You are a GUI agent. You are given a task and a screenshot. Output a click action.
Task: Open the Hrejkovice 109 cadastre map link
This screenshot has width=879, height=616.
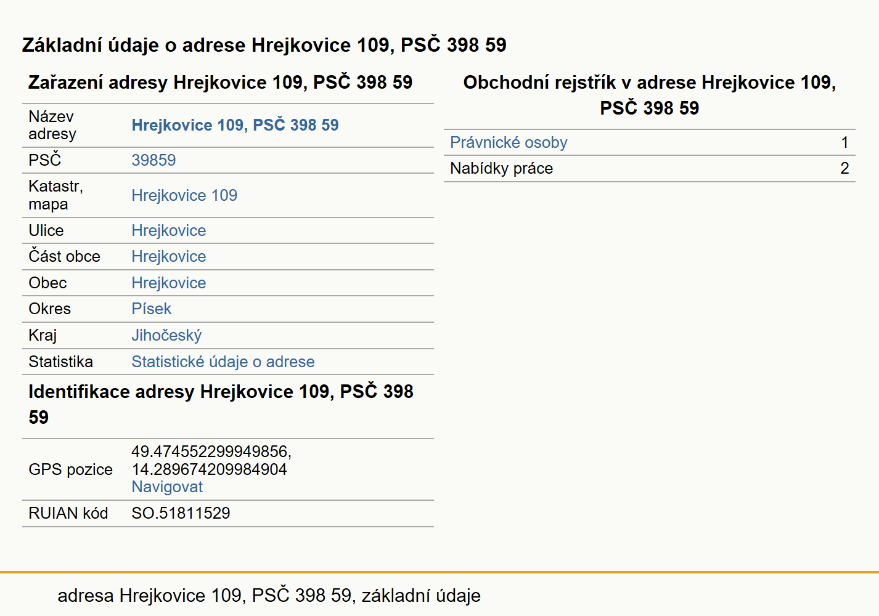[x=184, y=195]
